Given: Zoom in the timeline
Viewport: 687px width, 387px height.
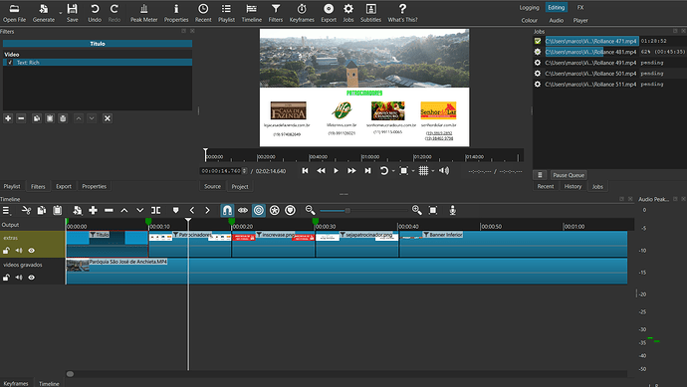Looking at the screenshot, I should 416,211.
